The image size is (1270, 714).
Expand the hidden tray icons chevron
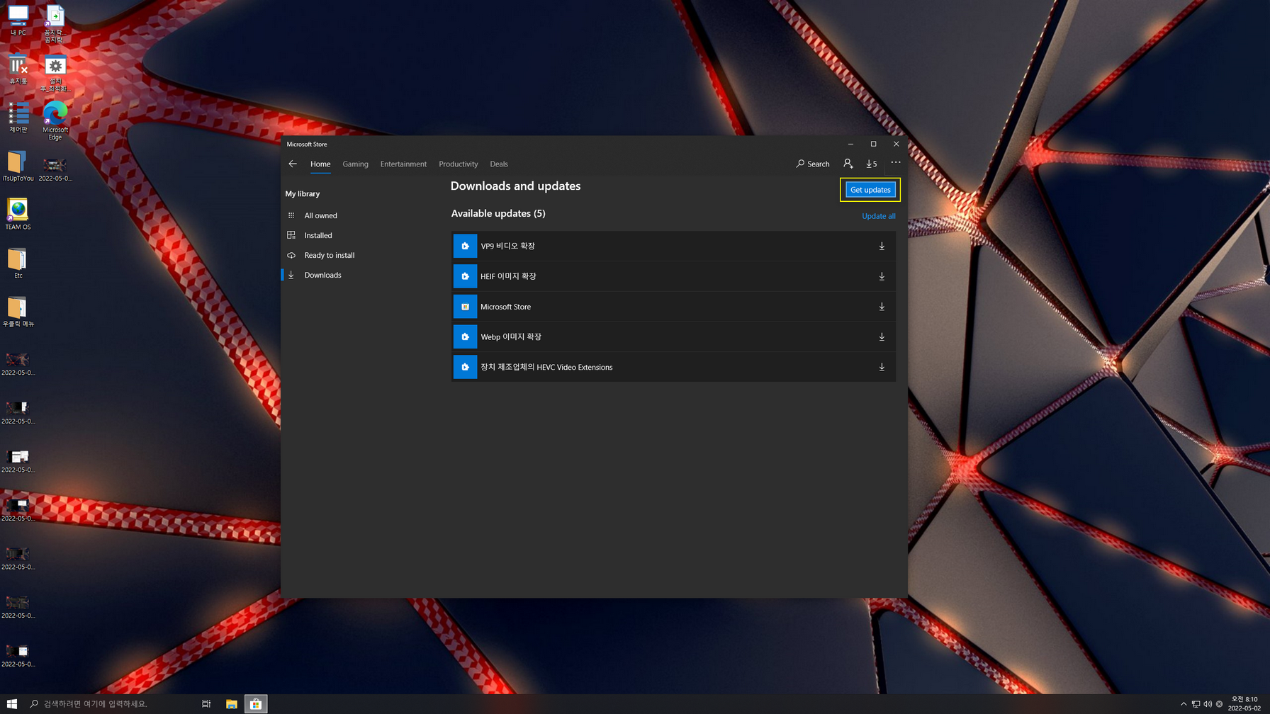[1184, 704]
